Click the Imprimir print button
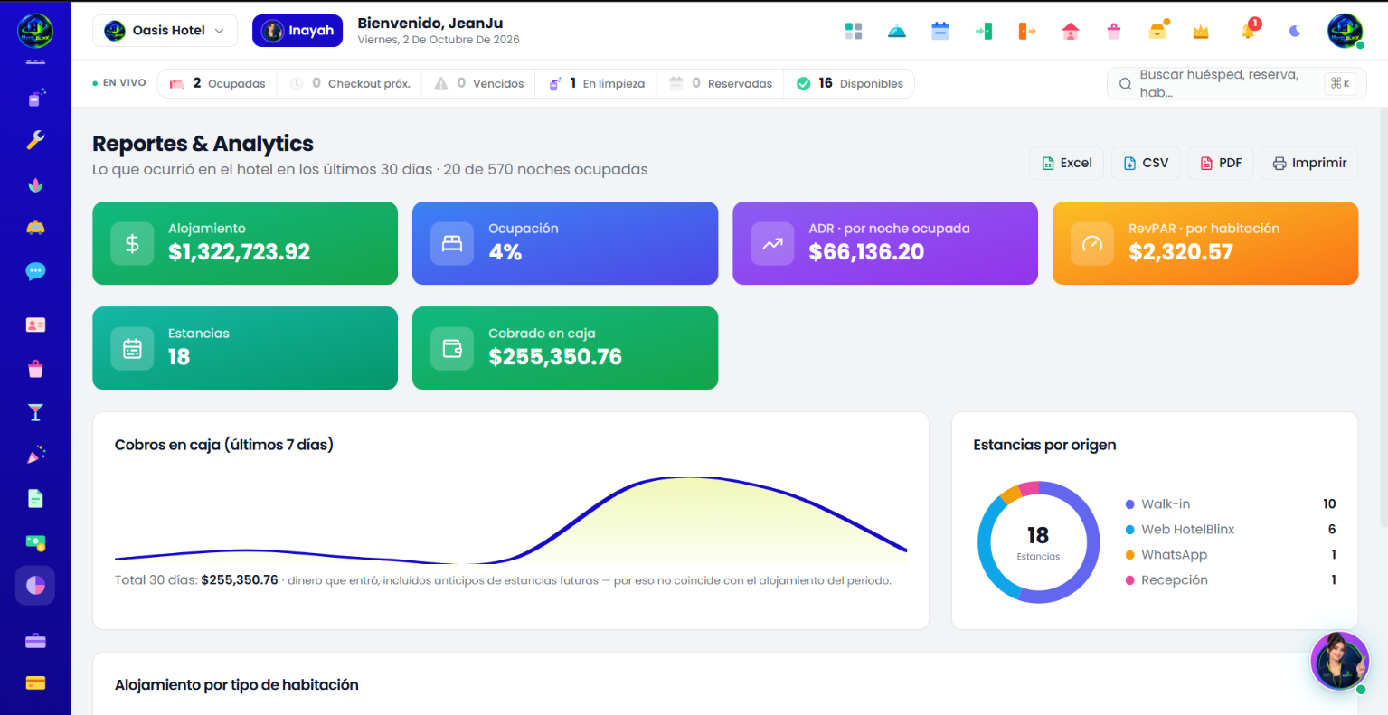Image resolution: width=1388 pixels, height=715 pixels. coord(1309,163)
